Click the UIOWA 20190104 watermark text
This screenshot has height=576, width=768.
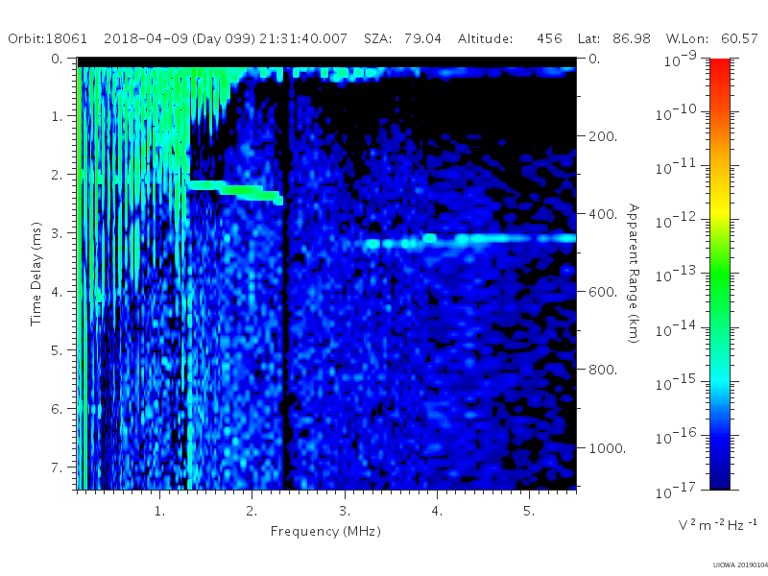(x=740, y=565)
